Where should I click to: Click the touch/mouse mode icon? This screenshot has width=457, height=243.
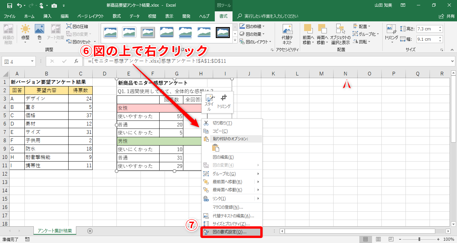tap(42, 6)
